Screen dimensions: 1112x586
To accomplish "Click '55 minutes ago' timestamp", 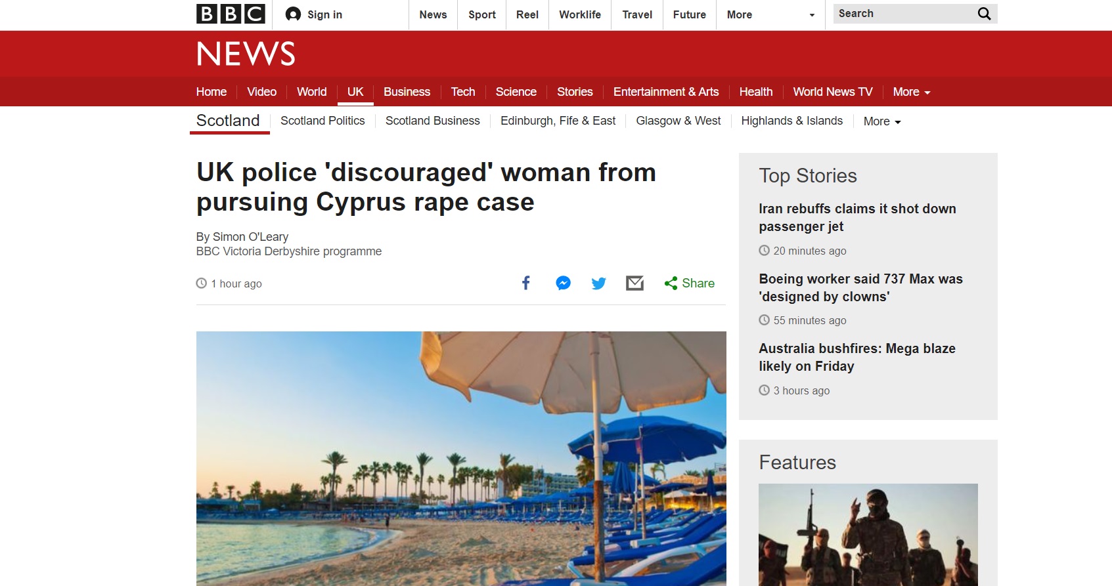I will (x=810, y=320).
